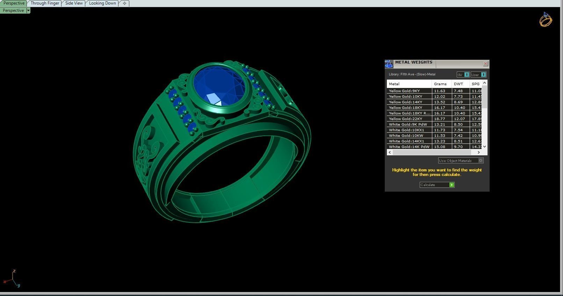
Task: Select the White Gold:9K PdW row
Action: pyautogui.click(x=434, y=124)
